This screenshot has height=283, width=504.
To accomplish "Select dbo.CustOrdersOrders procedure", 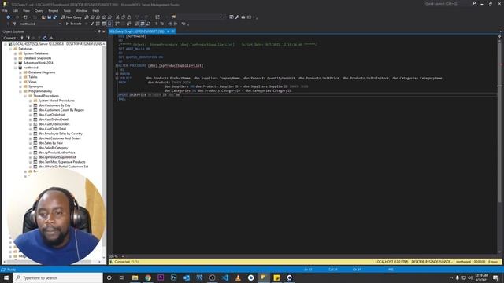I will (x=54, y=124).
